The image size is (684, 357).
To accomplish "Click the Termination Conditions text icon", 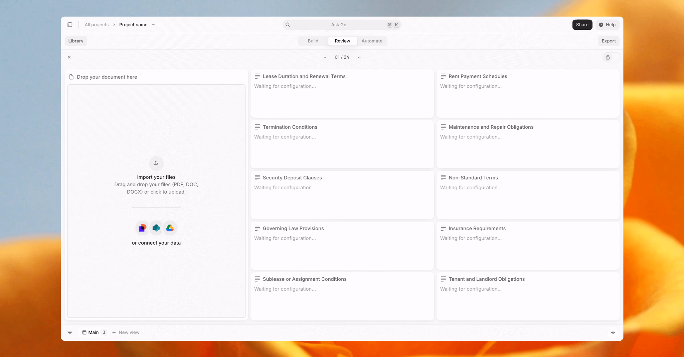I will point(257,127).
